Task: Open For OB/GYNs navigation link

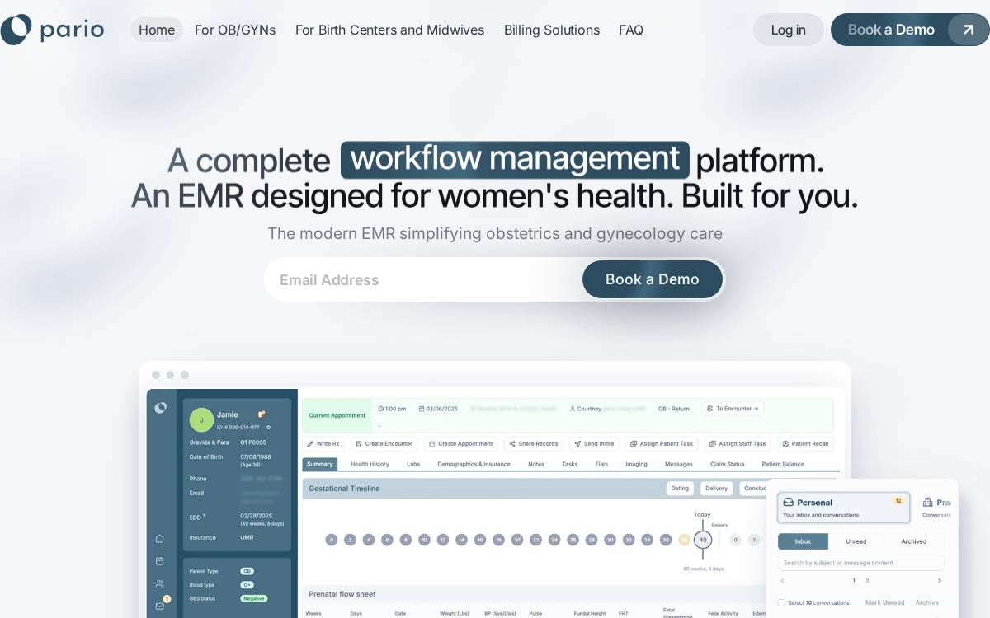Action: pyautogui.click(x=235, y=30)
